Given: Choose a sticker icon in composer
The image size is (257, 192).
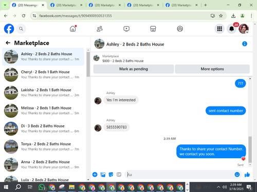Looking at the screenshot, I should (x=111, y=175).
